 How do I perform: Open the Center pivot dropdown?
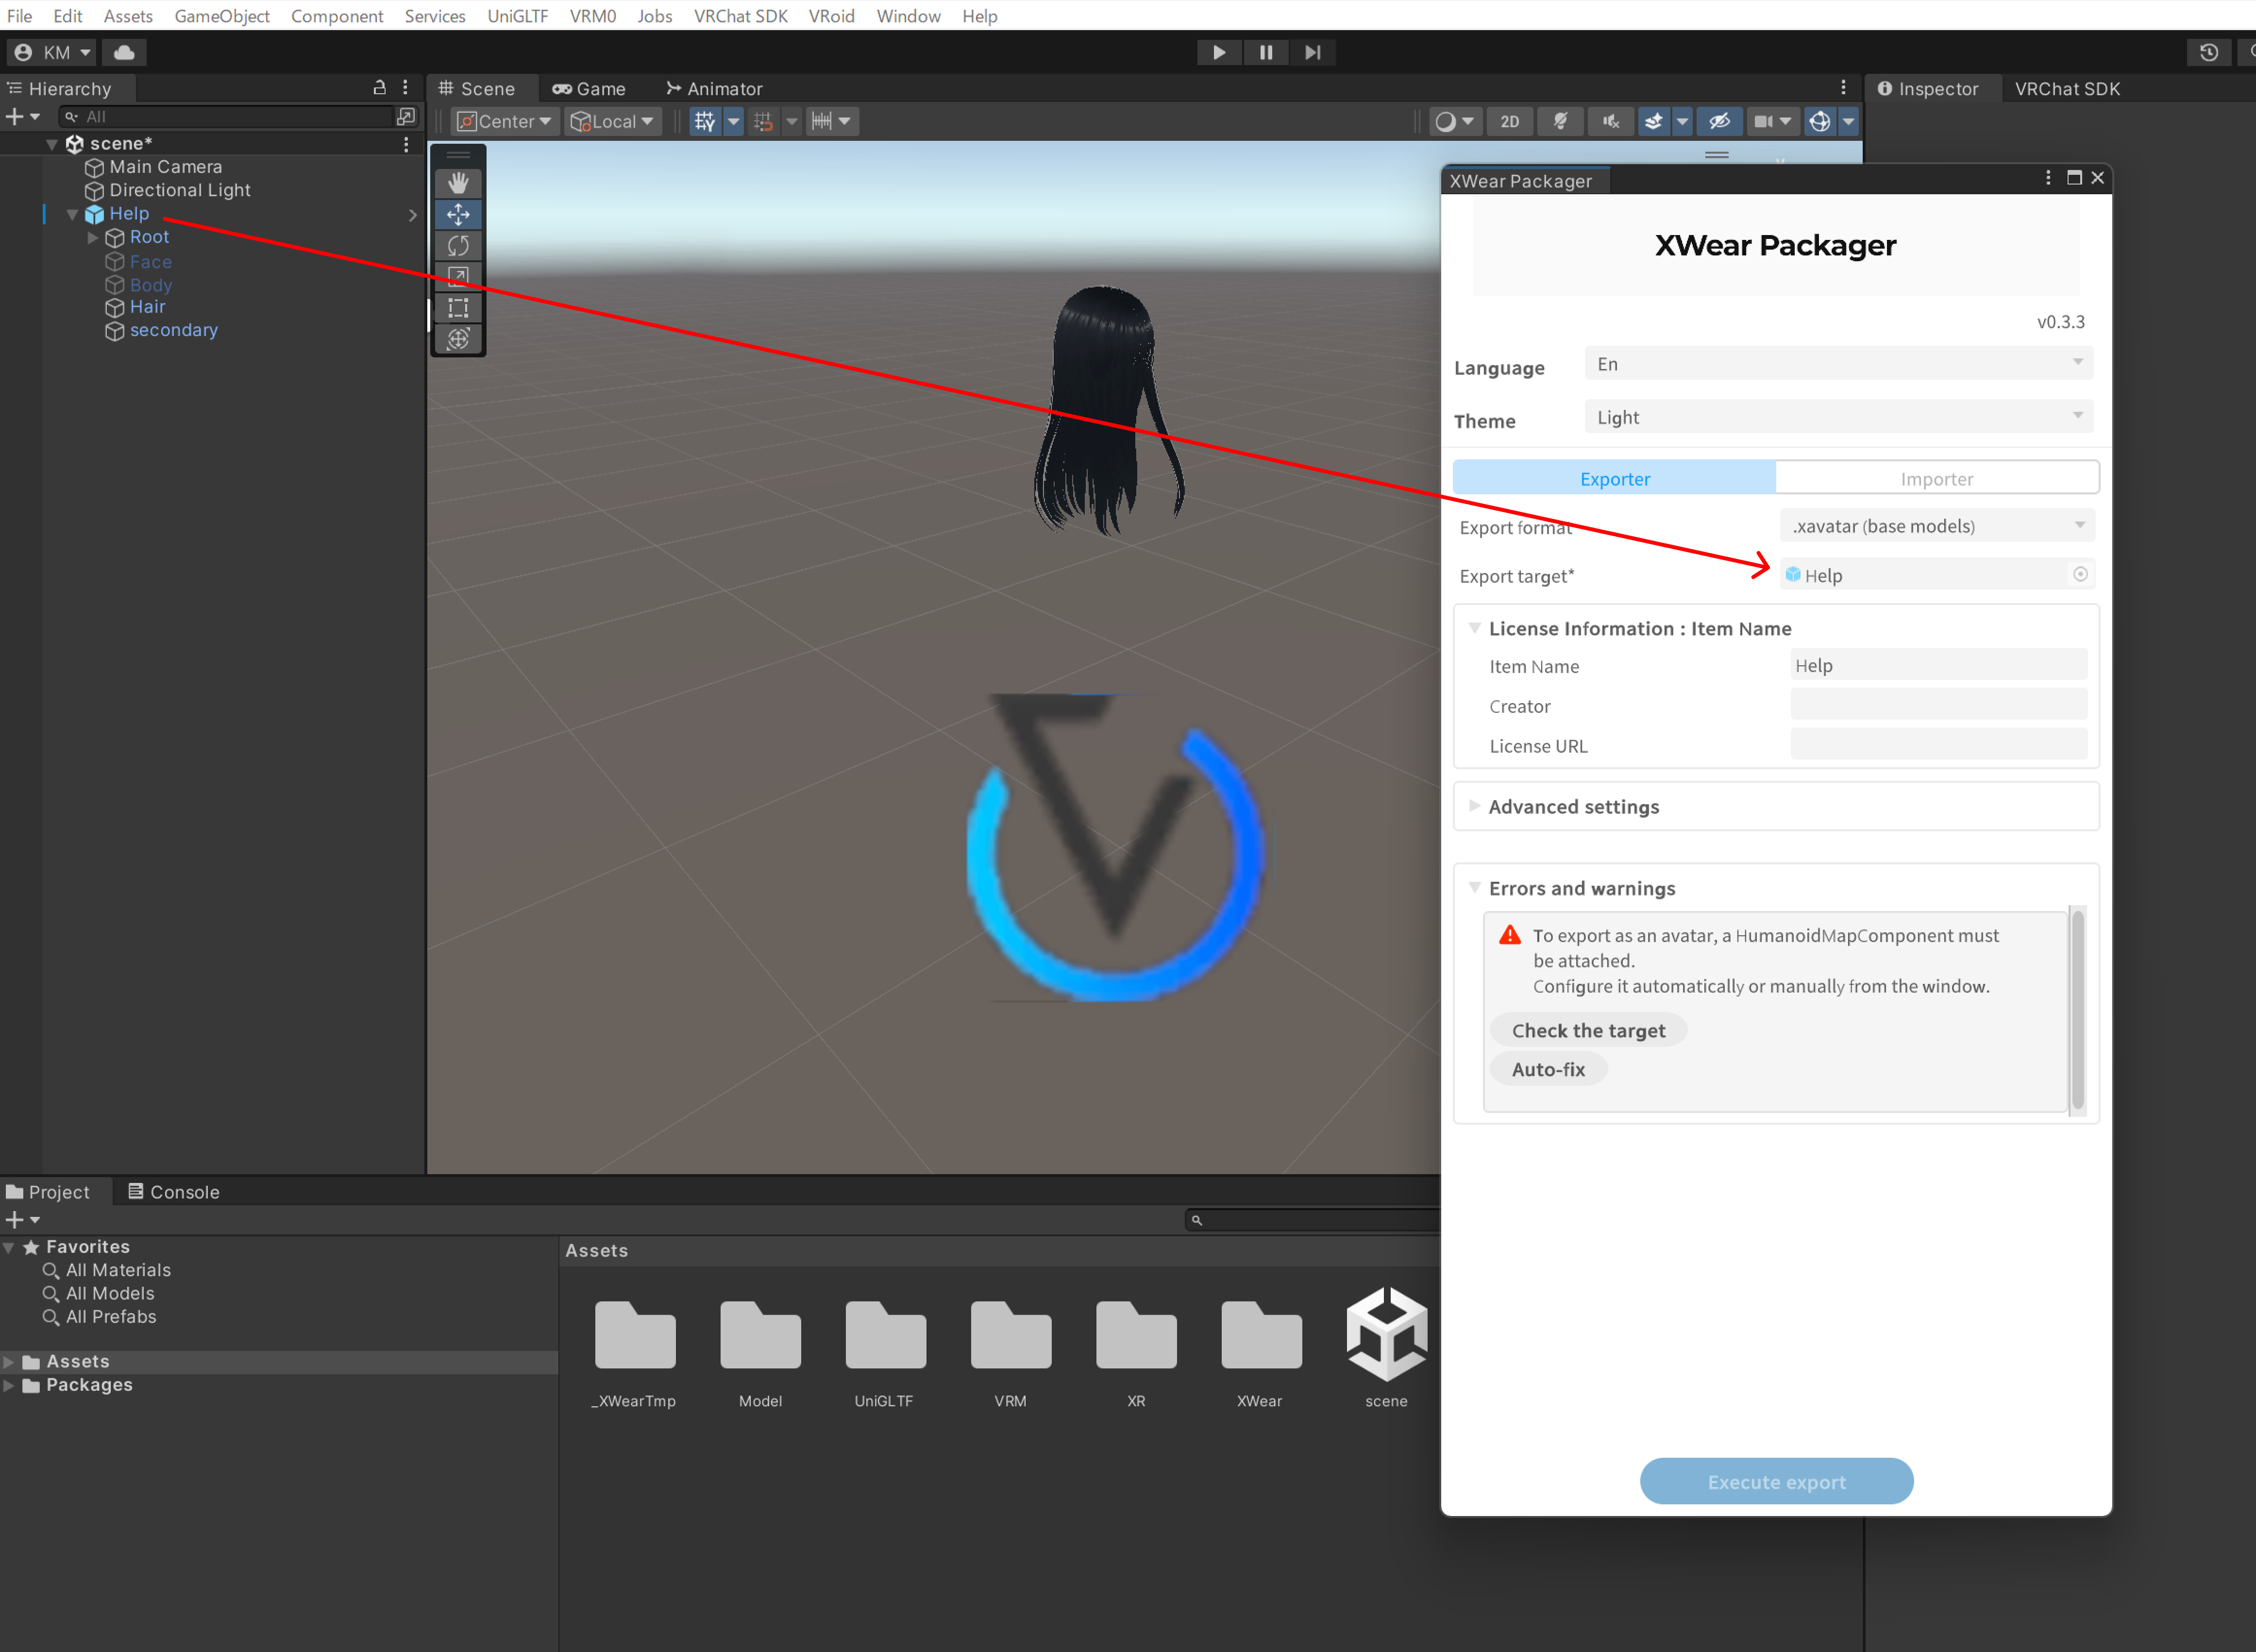tap(504, 121)
